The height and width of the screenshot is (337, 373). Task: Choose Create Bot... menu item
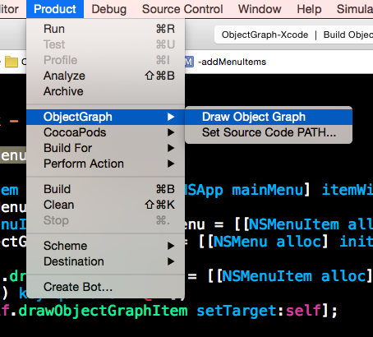(x=106, y=287)
